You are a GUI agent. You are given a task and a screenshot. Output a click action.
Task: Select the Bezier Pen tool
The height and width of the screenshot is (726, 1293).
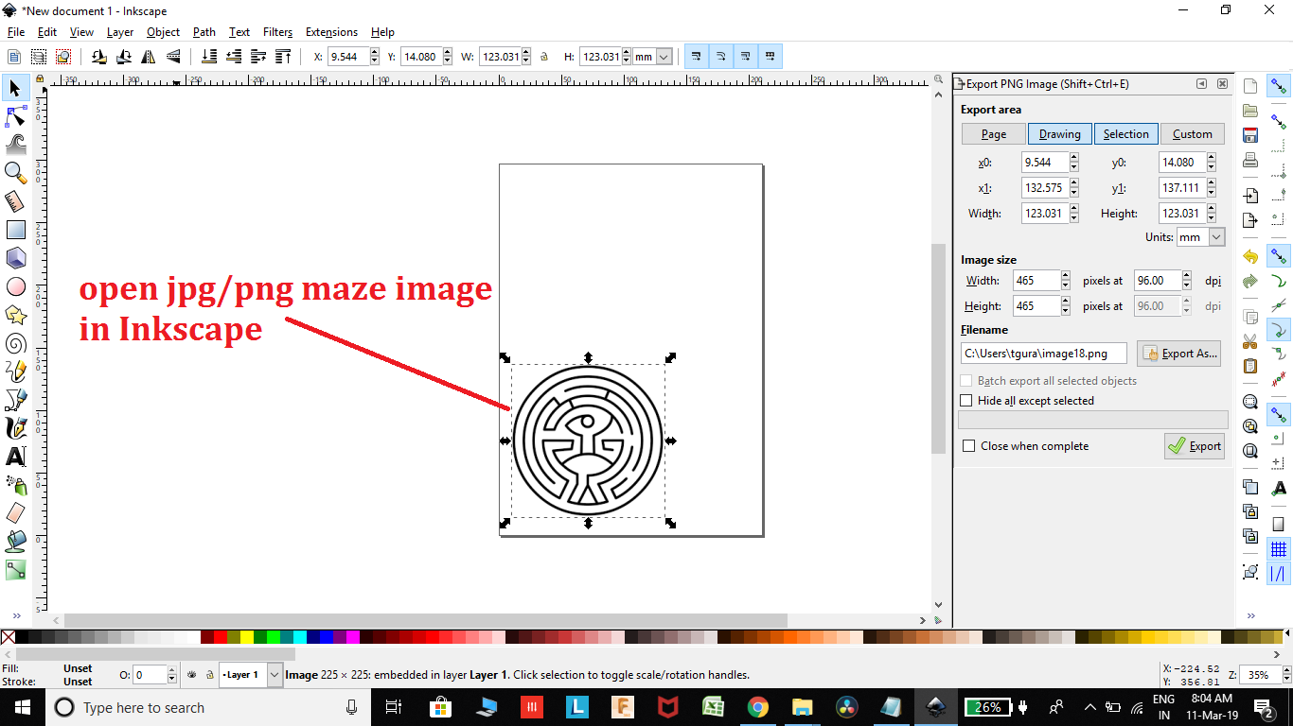pyautogui.click(x=16, y=400)
